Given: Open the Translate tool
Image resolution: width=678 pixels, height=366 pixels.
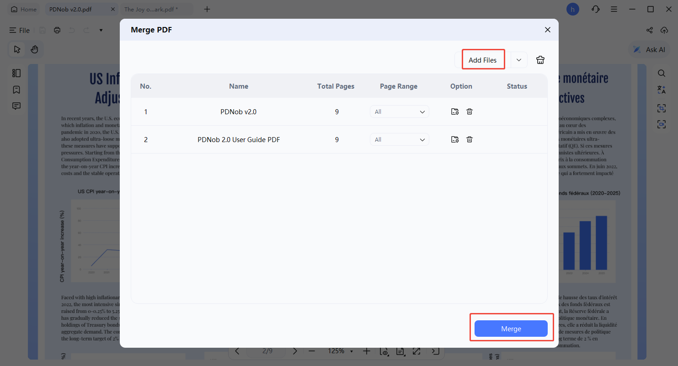Looking at the screenshot, I should [x=662, y=90].
